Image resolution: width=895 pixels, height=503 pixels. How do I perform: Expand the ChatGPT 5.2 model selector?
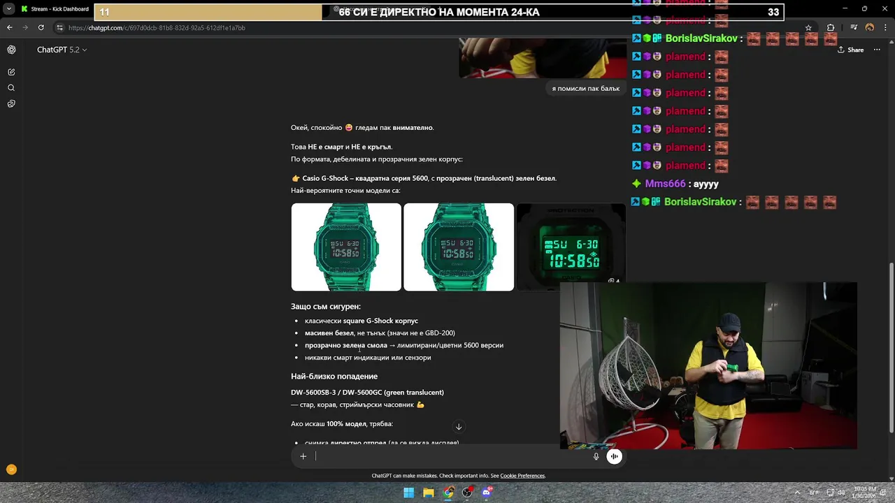tap(62, 50)
